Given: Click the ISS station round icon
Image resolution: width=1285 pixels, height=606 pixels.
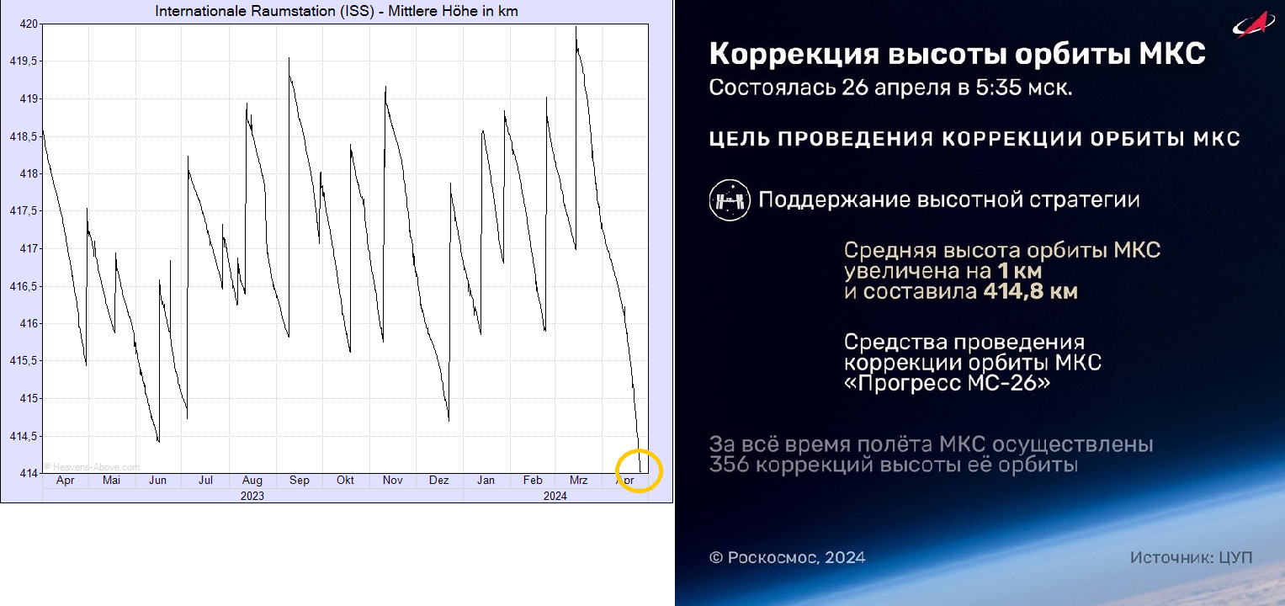Looking at the screenshot, I should click(729, 201).
